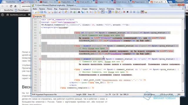This screenshot has width=188, height=105.
Task: Collapse the elseif block at line 66
Action: click(x=40, y=46)
